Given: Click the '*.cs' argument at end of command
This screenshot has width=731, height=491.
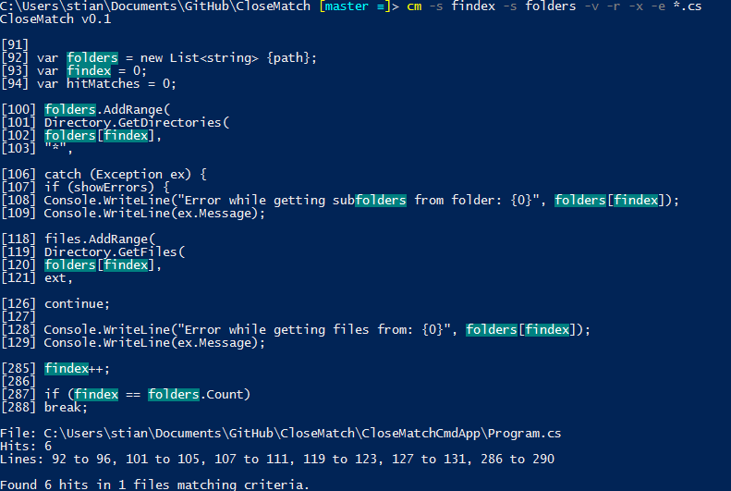Looking at the screenshot, I should pos(688,6).
